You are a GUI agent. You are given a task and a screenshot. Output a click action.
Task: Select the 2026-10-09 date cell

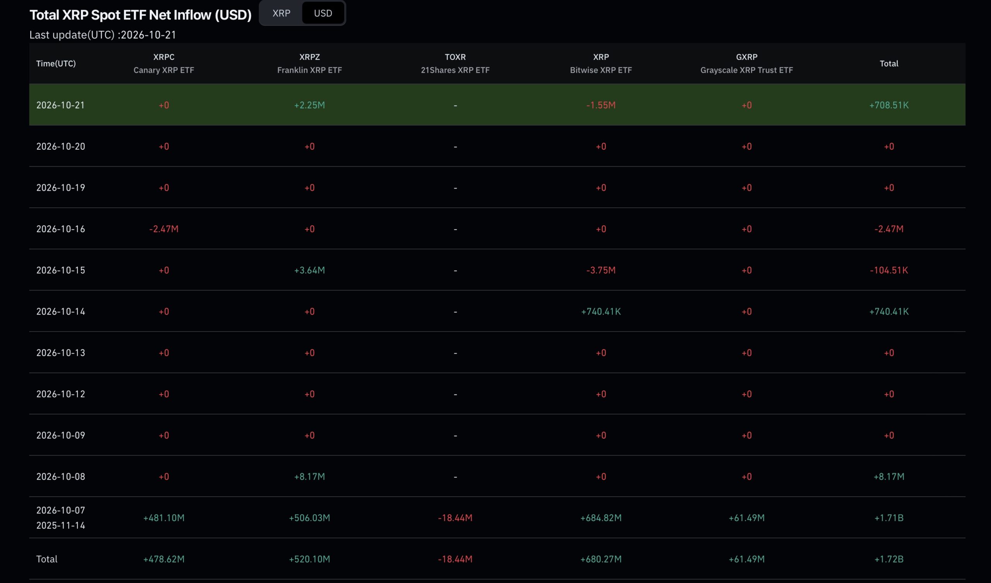pyautogui.click(x=60, y=436)
